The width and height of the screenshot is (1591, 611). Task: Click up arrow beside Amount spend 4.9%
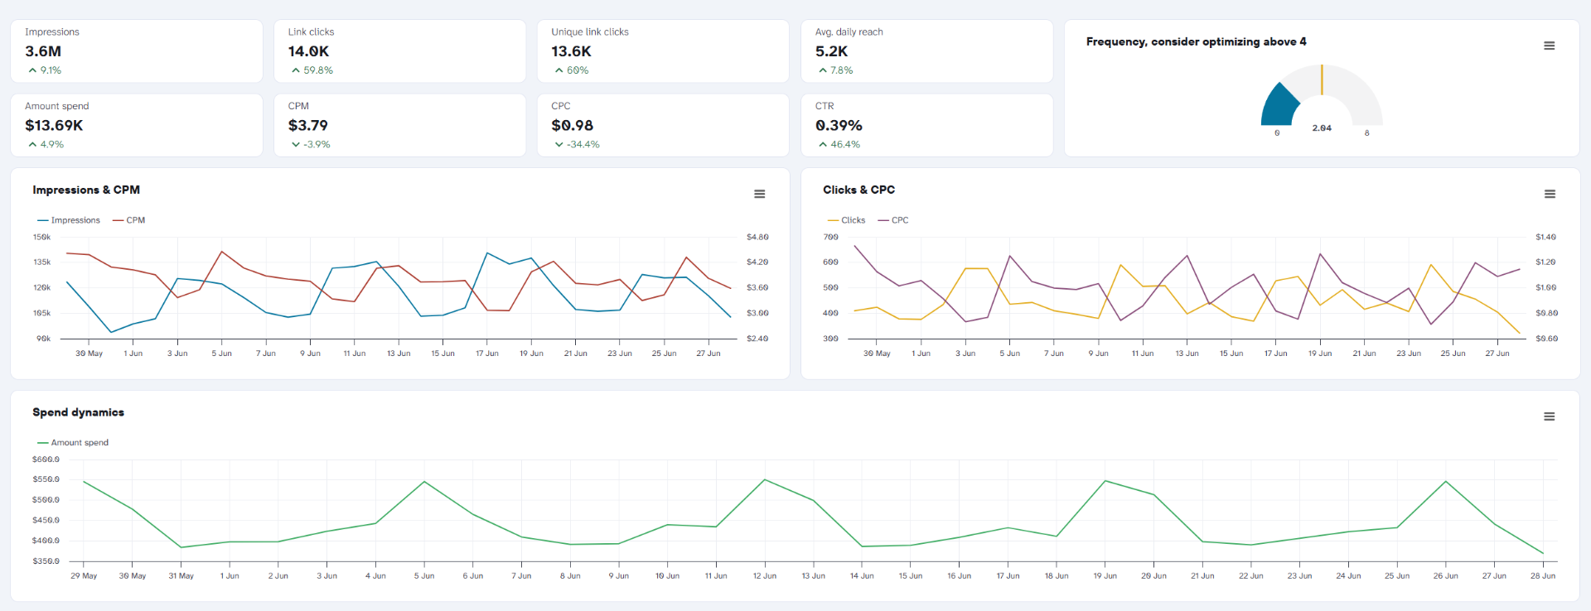[32, 144]
